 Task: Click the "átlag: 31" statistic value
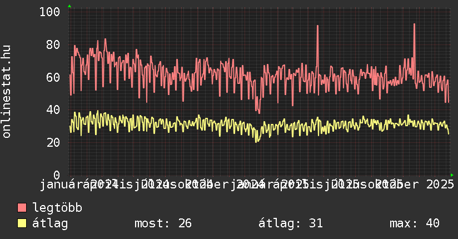pyautogui.click(x=291, y=223)
